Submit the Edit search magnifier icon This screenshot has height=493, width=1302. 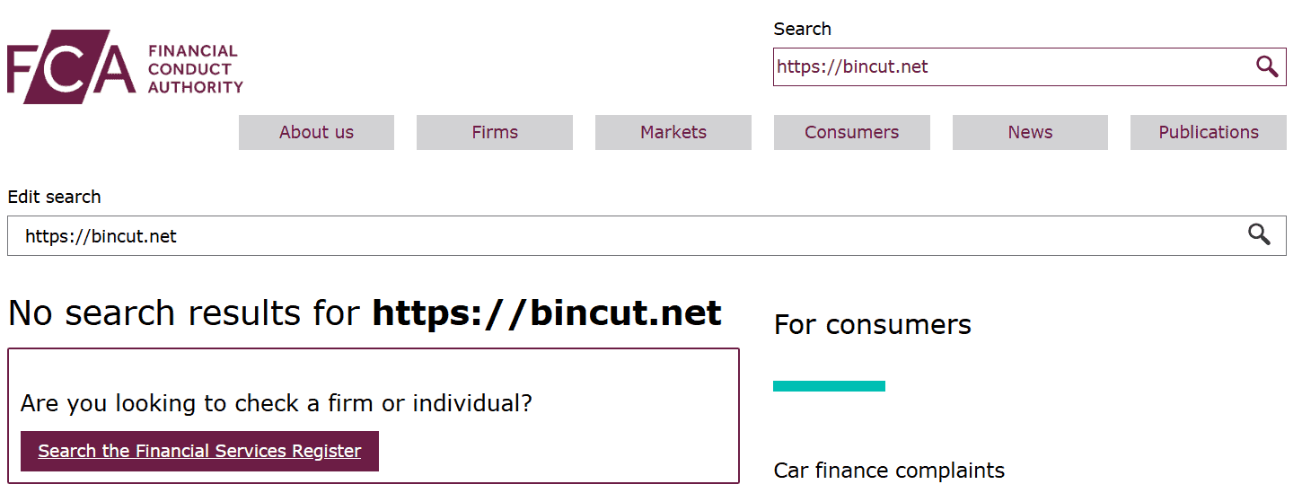1259,235
